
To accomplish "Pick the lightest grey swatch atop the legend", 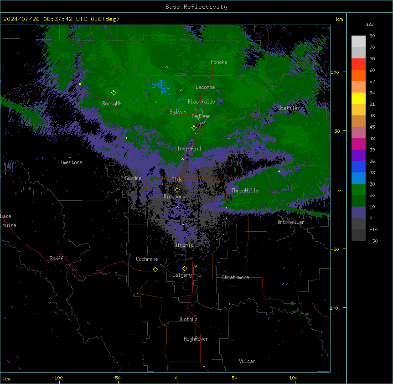I will pos(358,41).
